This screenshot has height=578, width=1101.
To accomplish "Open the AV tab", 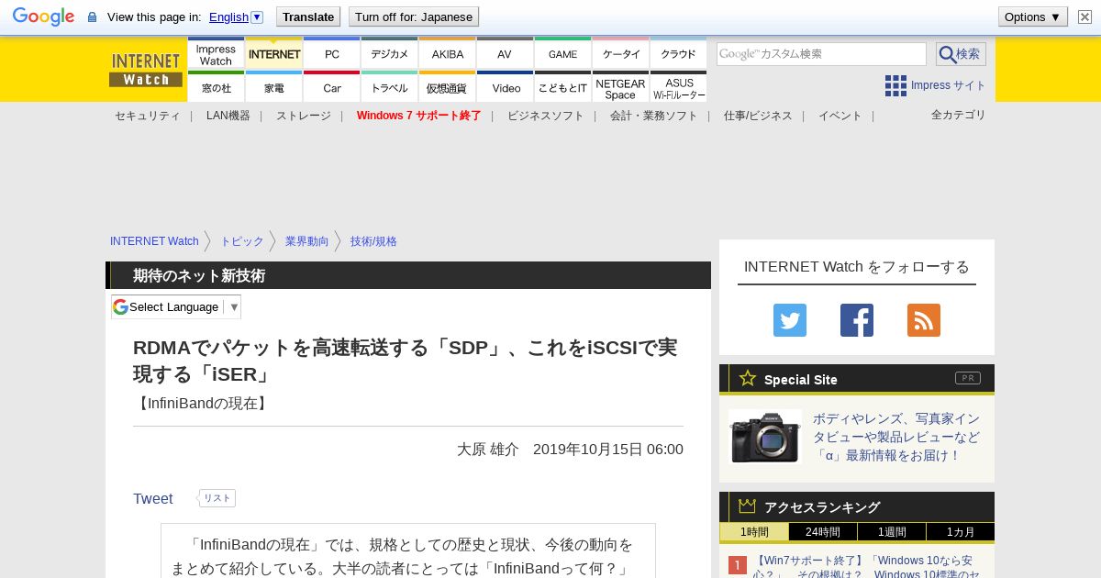I will [505, 54].
